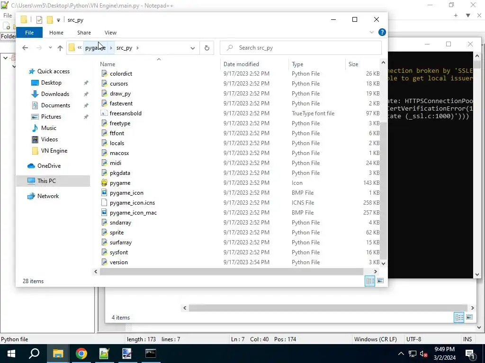The height and width of the screenshot is (363, 485).
Task: Open the Notepad++ File menu
Action: coord(8,16)
